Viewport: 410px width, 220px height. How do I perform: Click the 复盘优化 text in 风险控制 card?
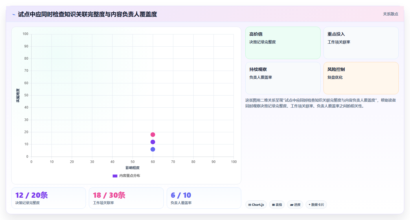tap(335, 77)
